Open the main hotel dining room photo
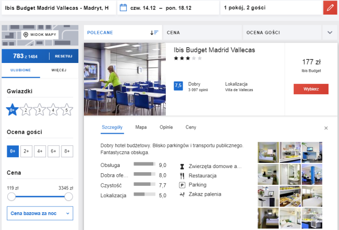 pyautogui.click(x=125, y=79)
